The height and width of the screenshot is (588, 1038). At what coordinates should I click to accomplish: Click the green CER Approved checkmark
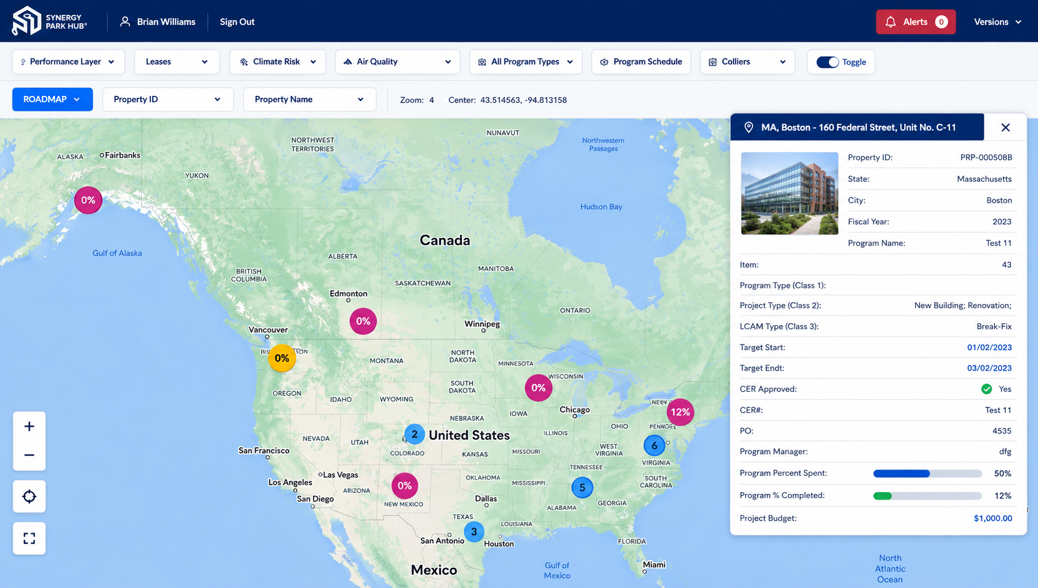tap(986, 389)
